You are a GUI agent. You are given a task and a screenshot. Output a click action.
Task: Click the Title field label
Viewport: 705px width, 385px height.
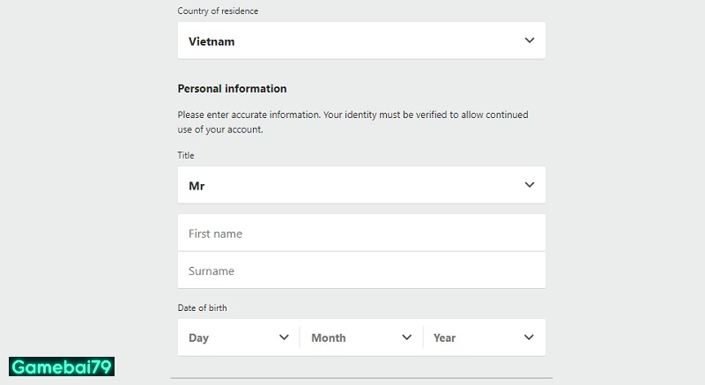pos(186,155)
